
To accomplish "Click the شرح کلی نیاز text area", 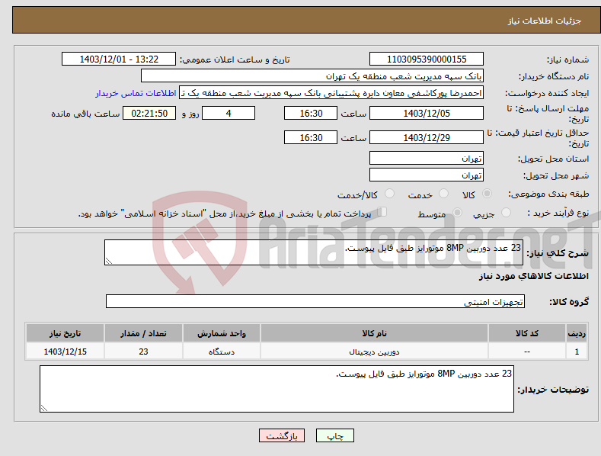I will coord(314,252).
